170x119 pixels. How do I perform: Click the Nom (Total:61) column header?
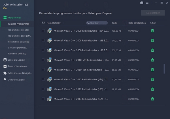tap(54, 23)
